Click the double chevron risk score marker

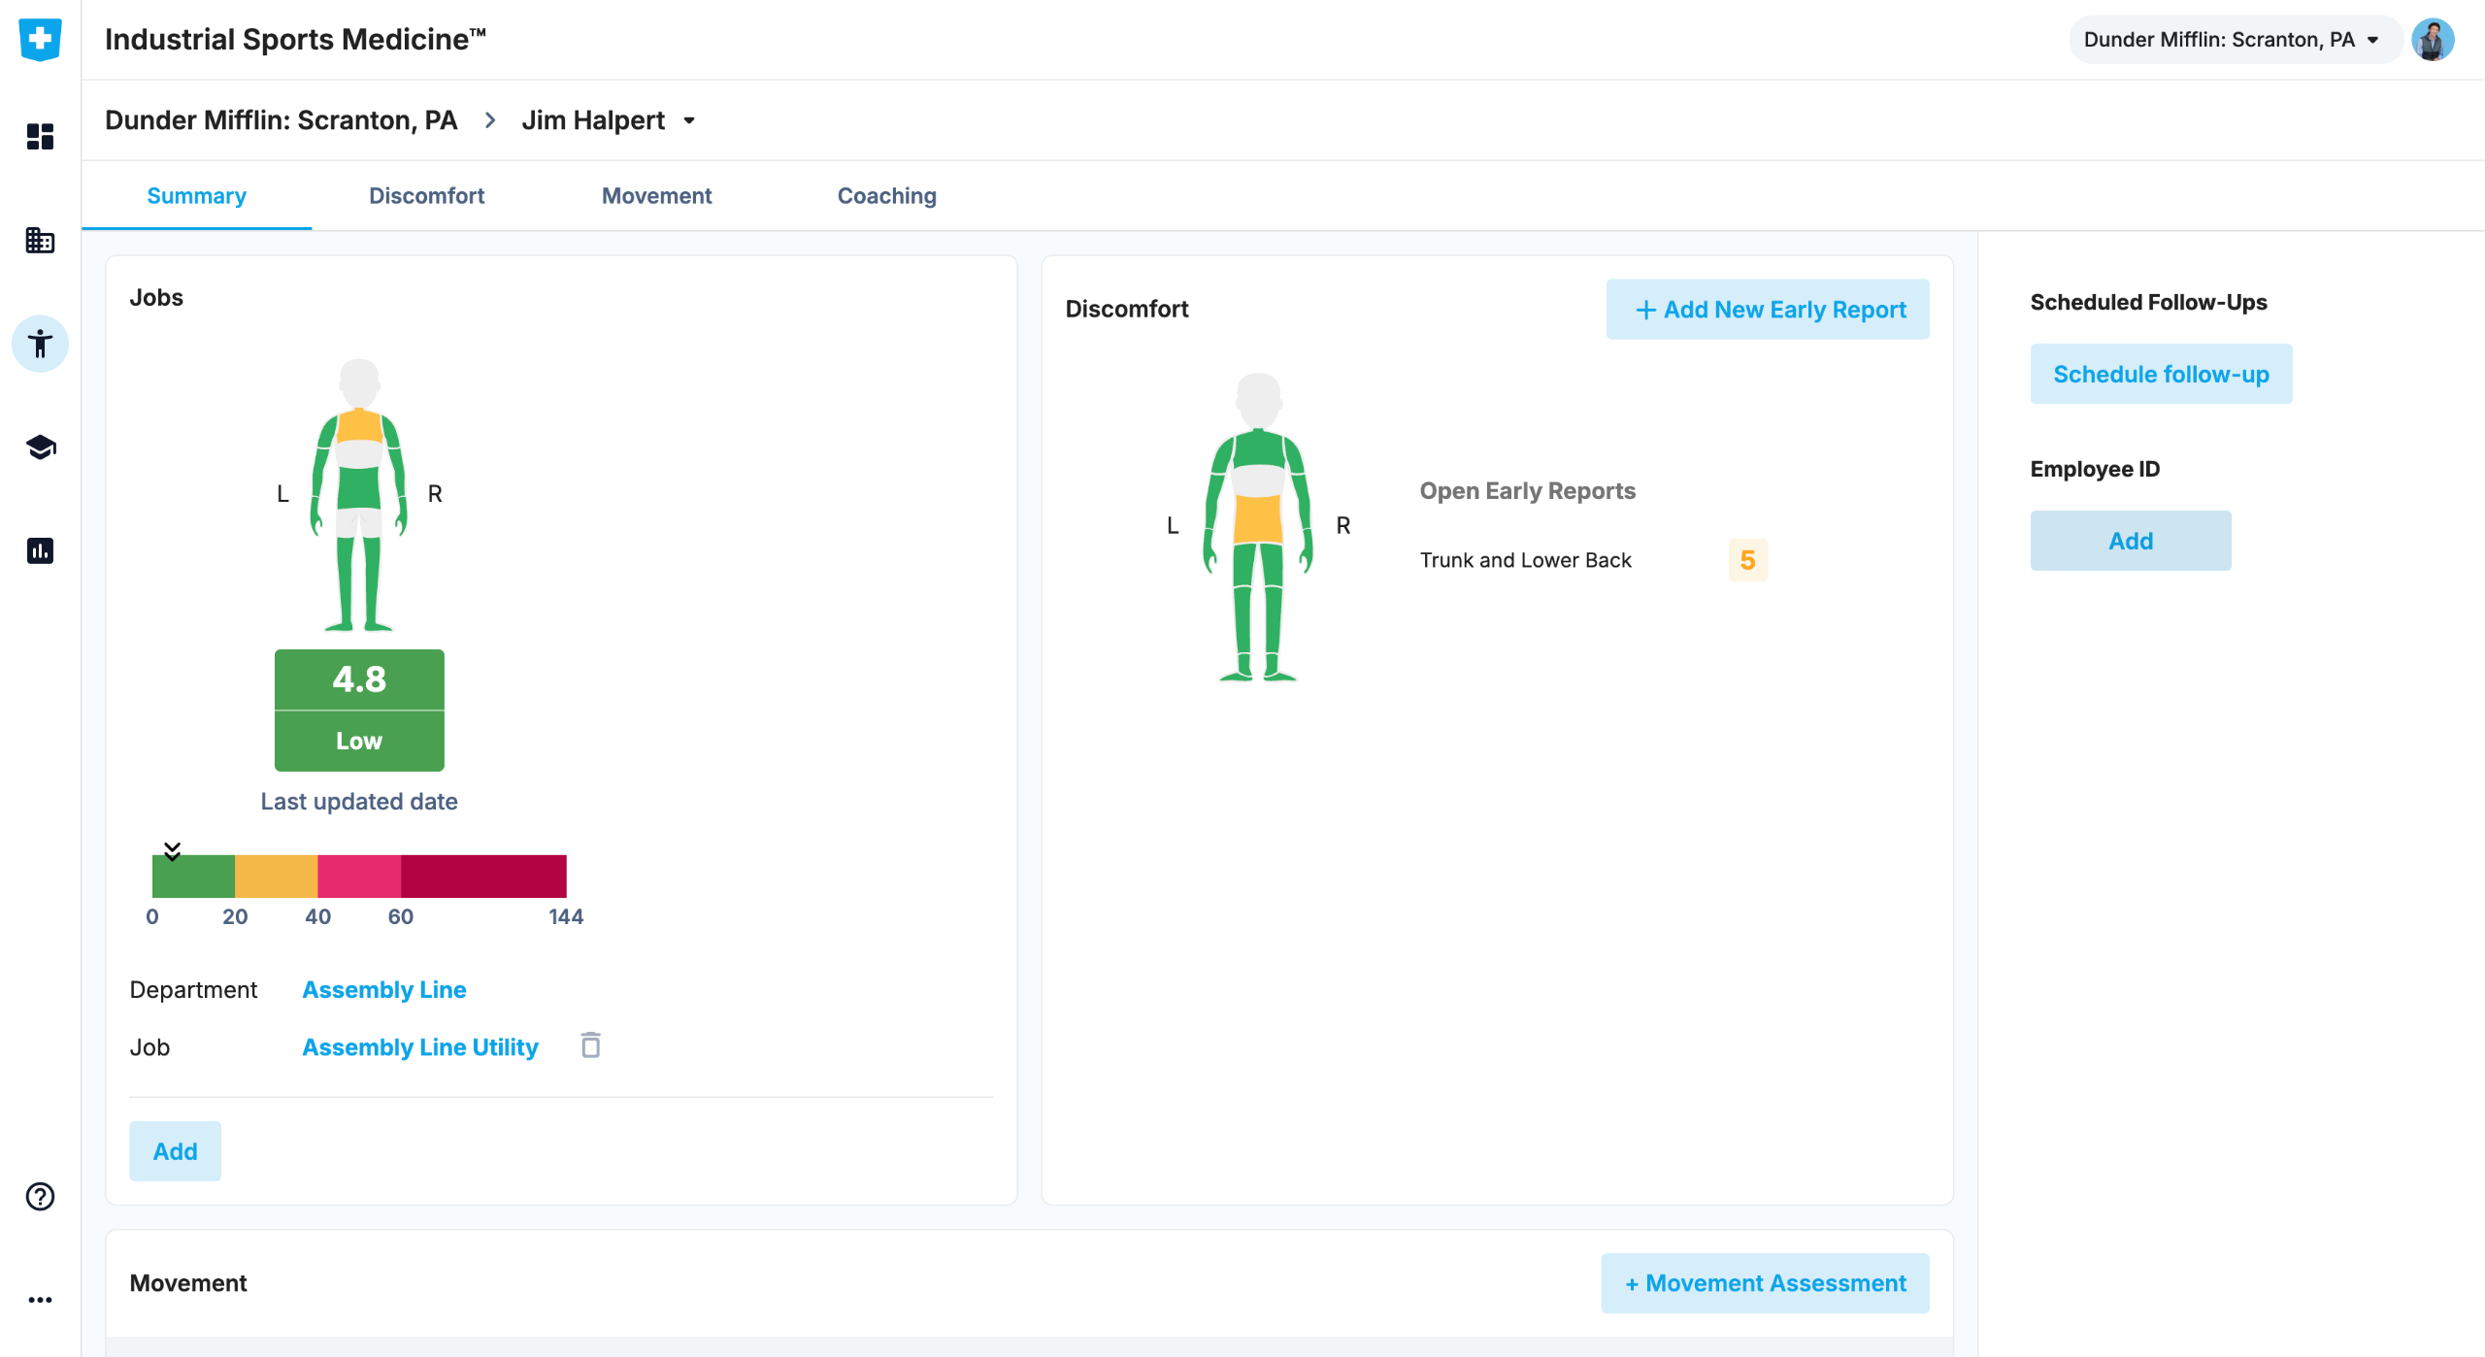click(x=172, y=851)
